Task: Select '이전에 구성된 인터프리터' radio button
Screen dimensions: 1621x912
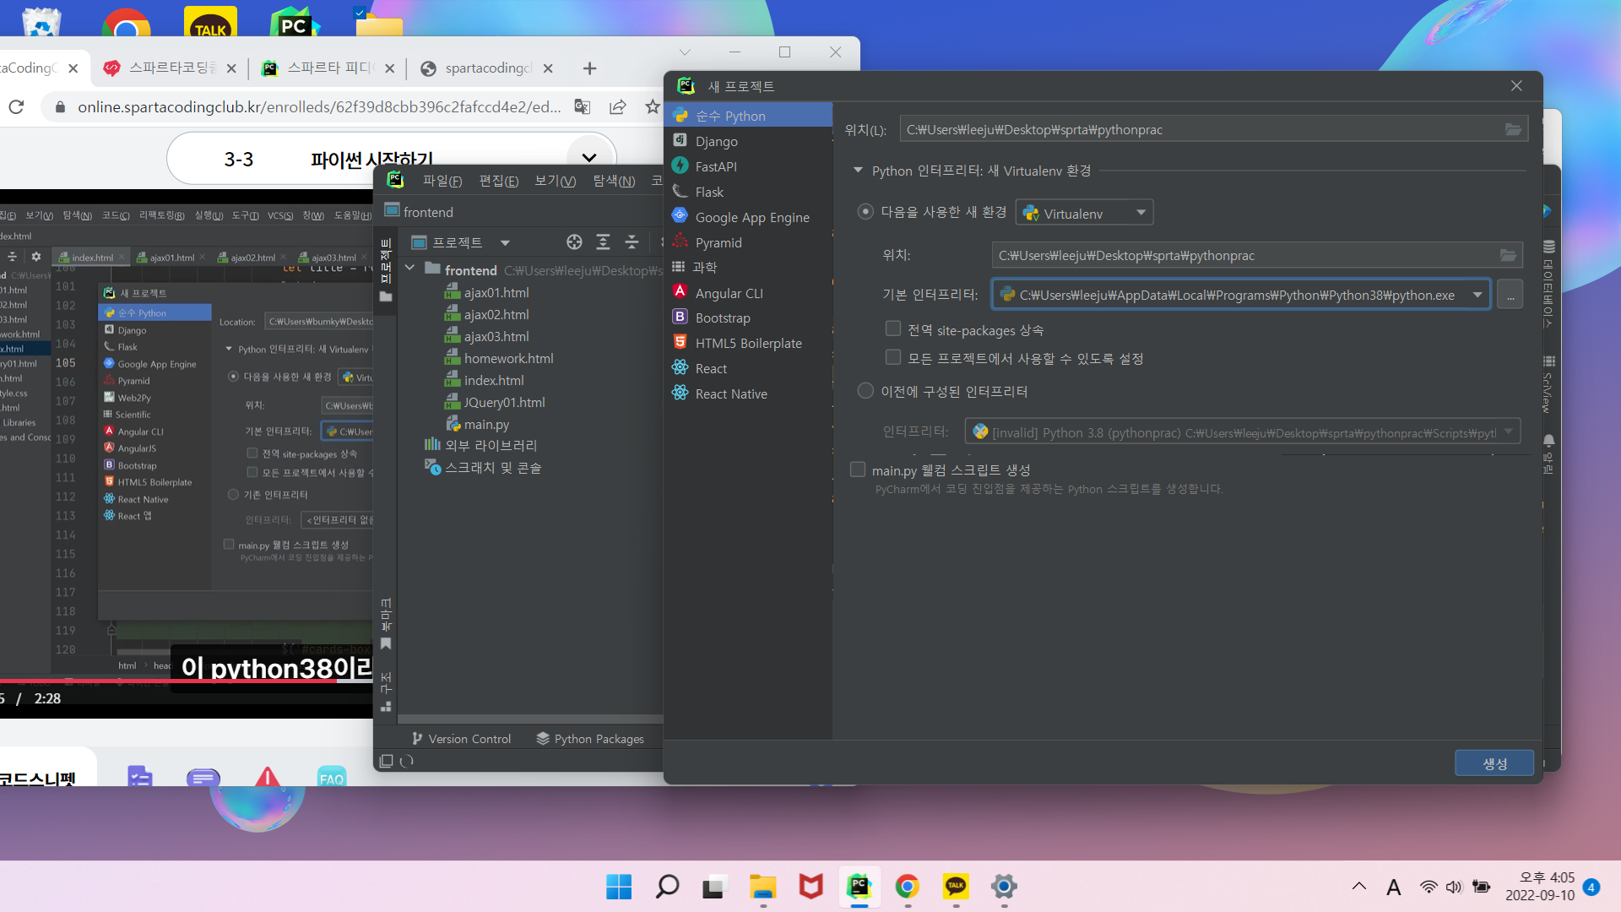Action: (x=865, y=390)
